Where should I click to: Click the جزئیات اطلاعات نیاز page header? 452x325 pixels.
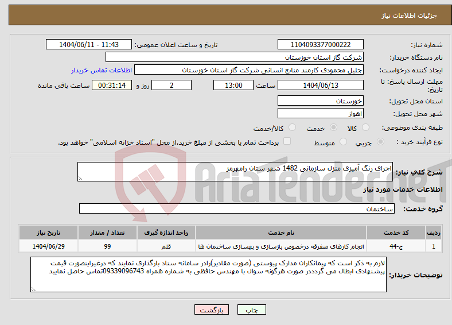pos(410,16)
